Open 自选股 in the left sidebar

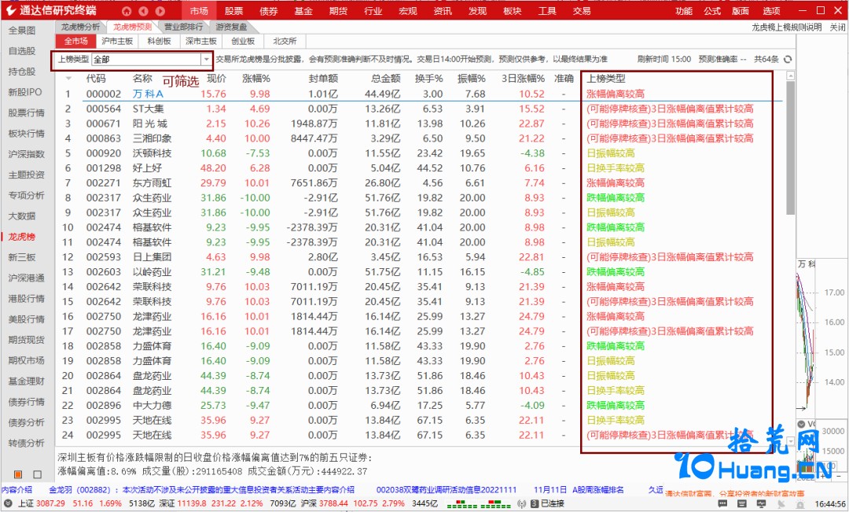click(x=22, y=51)
